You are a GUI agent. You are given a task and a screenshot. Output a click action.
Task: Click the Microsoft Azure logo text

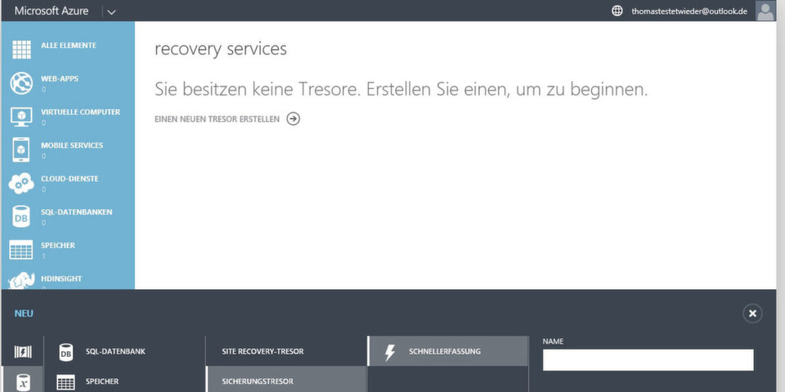click(52, 11)
